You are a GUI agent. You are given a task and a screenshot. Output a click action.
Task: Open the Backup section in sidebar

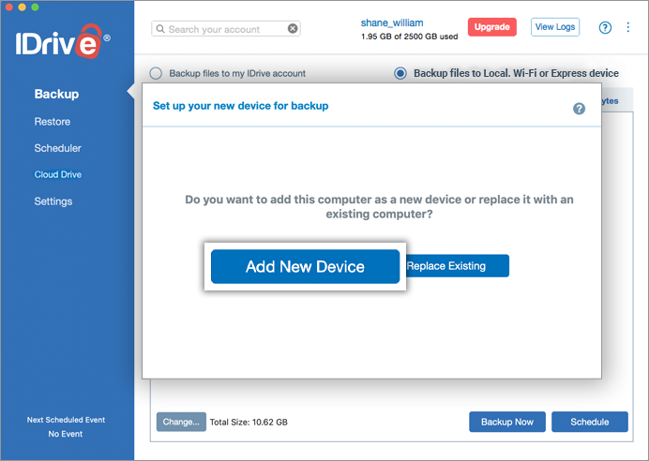[x=56, y=94]
